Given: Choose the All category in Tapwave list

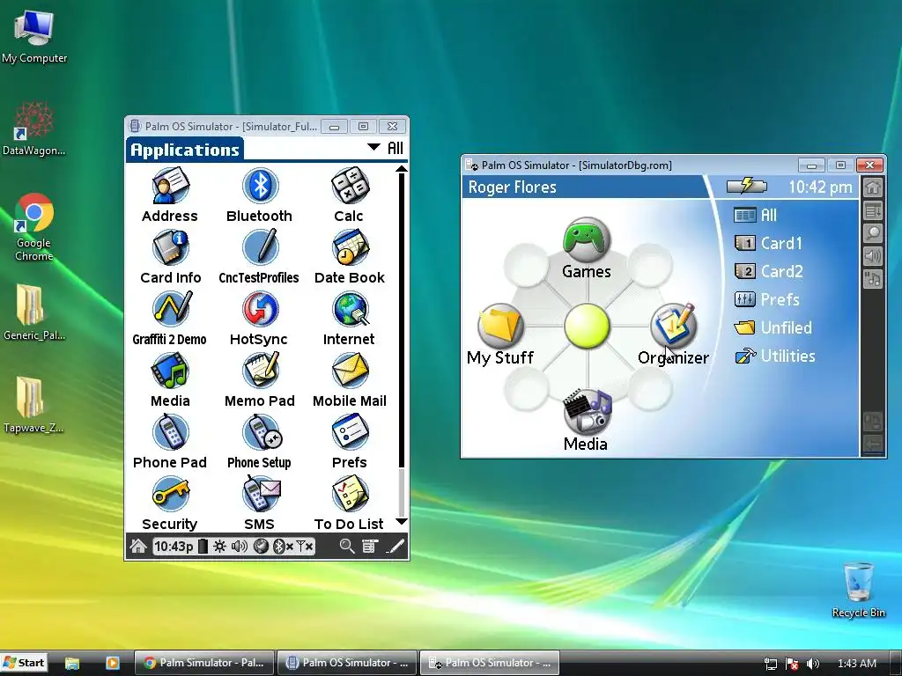Looking at the screenshot, I should pyautogui.click(x=755, y=215).
